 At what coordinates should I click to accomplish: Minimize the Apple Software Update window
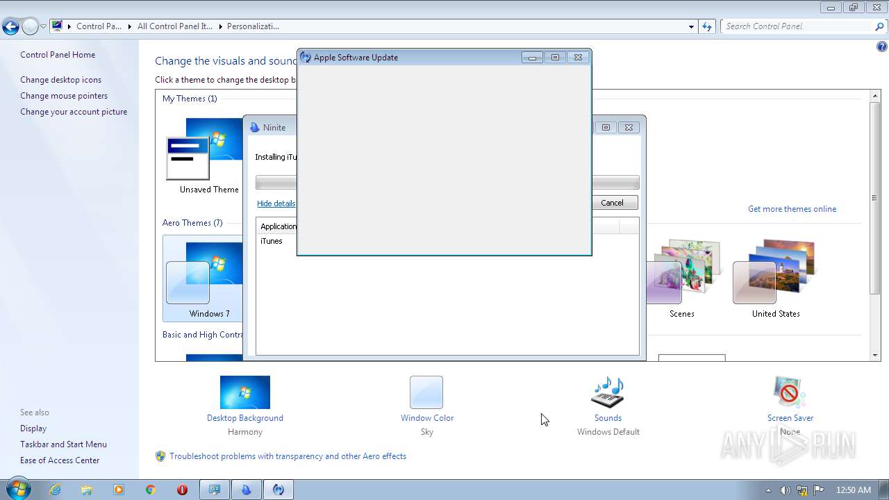532,58
